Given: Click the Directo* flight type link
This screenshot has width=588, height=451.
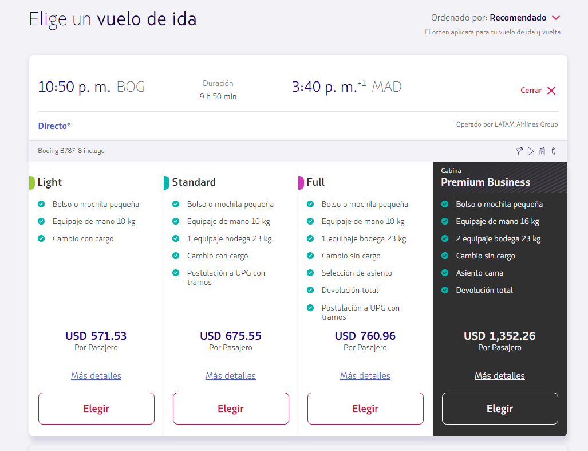Looking at the screenshot, I should 54,126.
